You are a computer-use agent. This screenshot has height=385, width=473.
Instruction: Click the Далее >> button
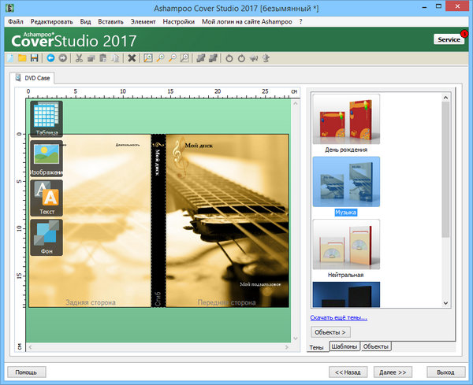pyautogui.click(x=392, y=372)
